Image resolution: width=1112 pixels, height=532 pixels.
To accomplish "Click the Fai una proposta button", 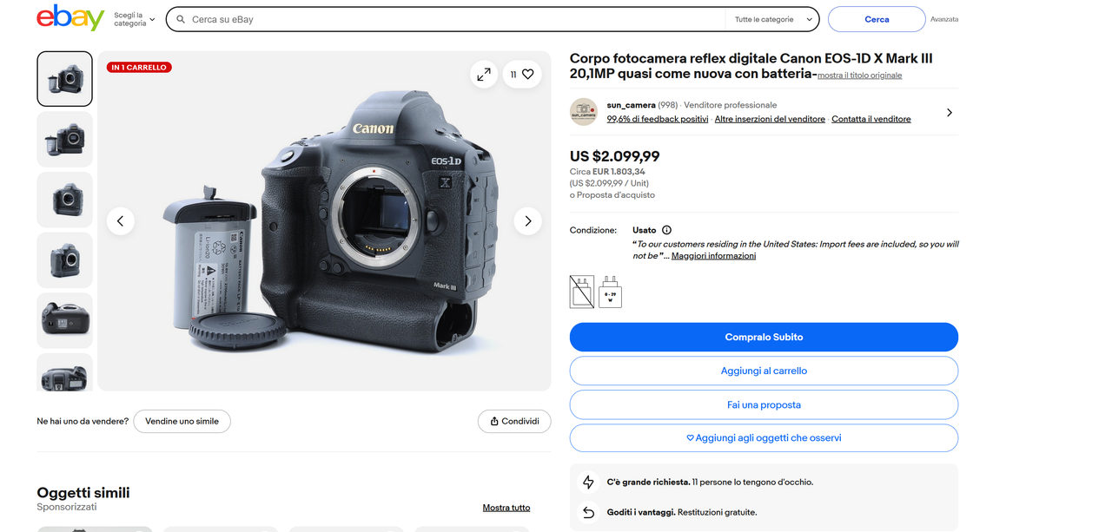I will [764, 404].
